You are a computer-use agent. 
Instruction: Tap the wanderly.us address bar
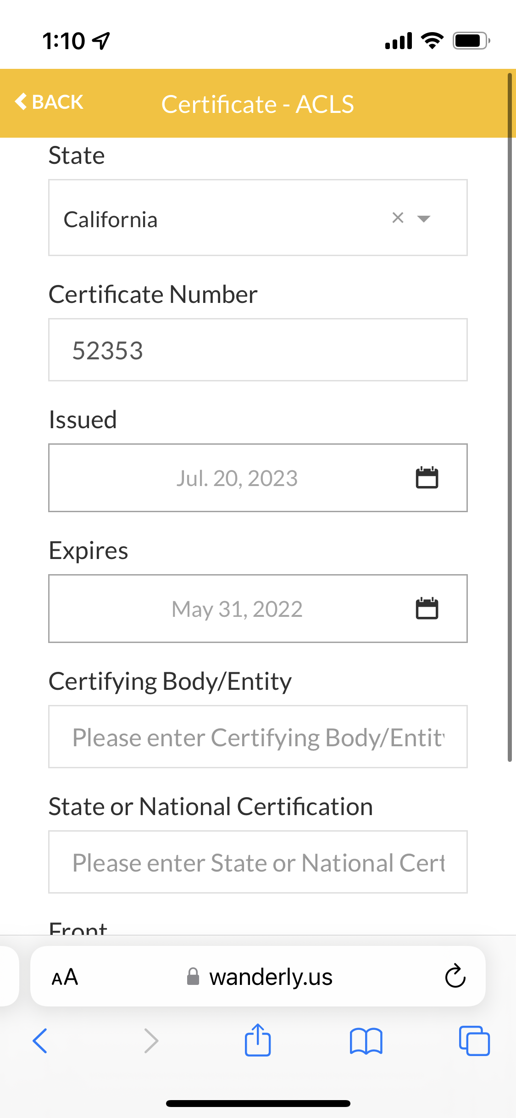(x=260, y=977)
